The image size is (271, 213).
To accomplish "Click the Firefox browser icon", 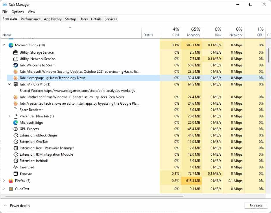I will click(x=11, y=181).
